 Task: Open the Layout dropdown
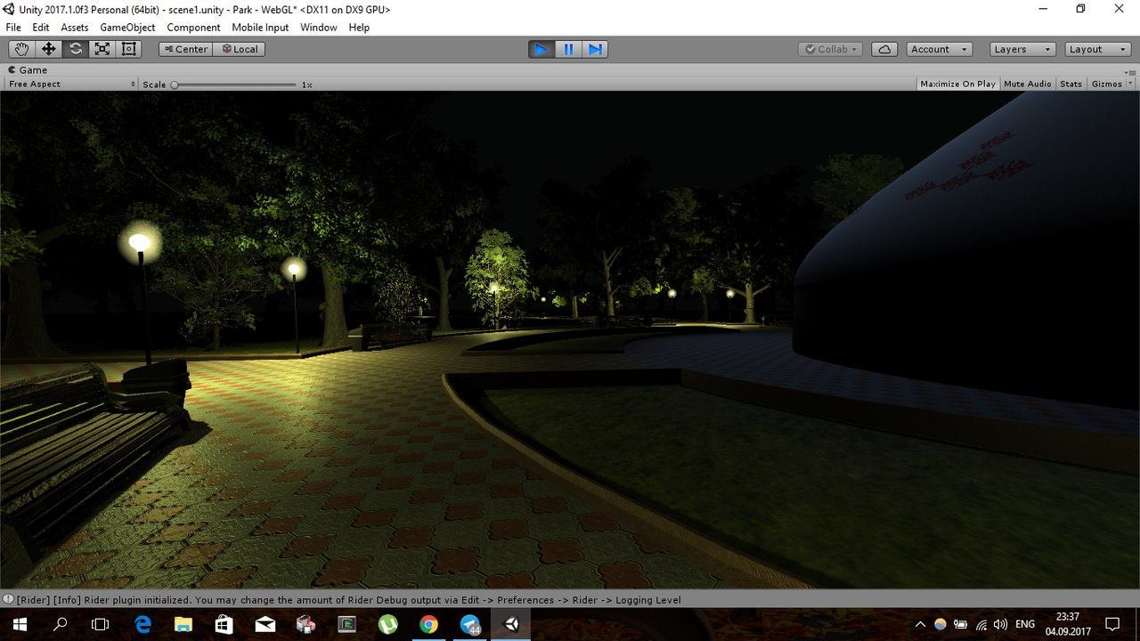click(1098, 49)
